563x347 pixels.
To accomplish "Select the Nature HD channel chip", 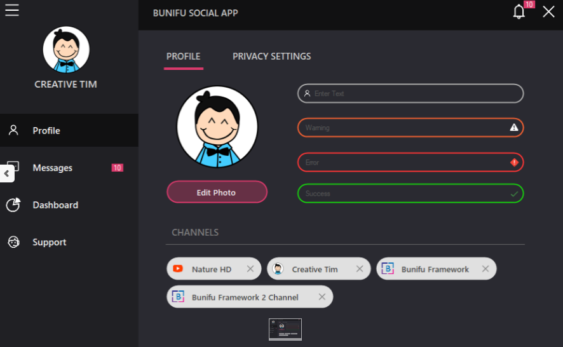I will 214,269.
